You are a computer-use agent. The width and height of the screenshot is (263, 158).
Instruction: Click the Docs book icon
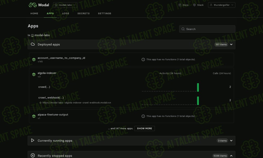click(x=180, y=5)
